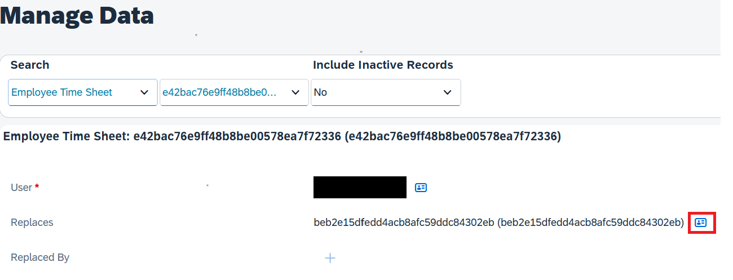733x280 pixels.
Task: Add a Replaced By value with plus icon
Action: [x=330, y=258]
